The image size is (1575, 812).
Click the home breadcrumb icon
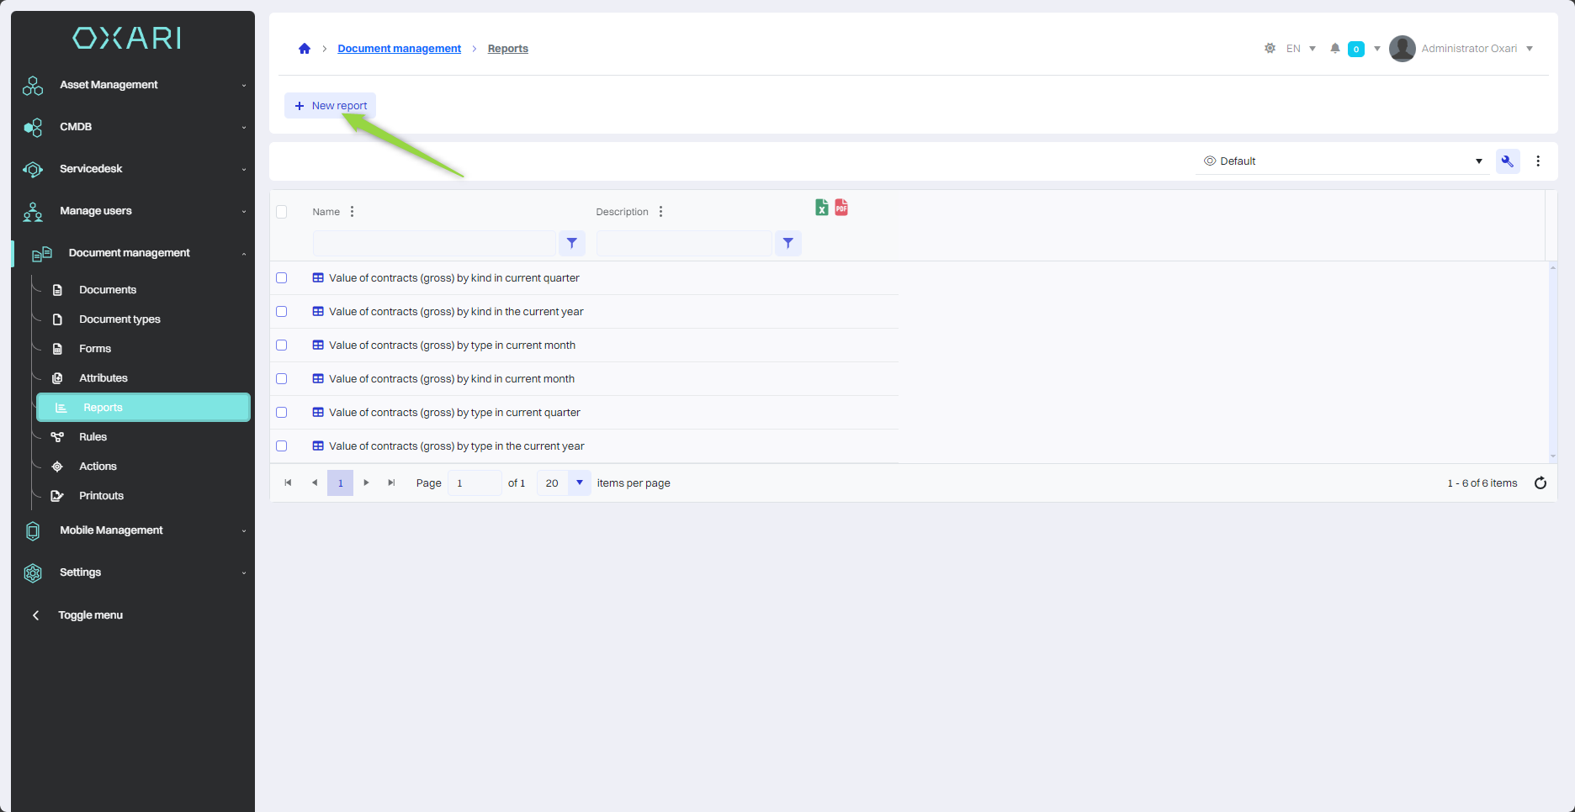tap(305, 49)
